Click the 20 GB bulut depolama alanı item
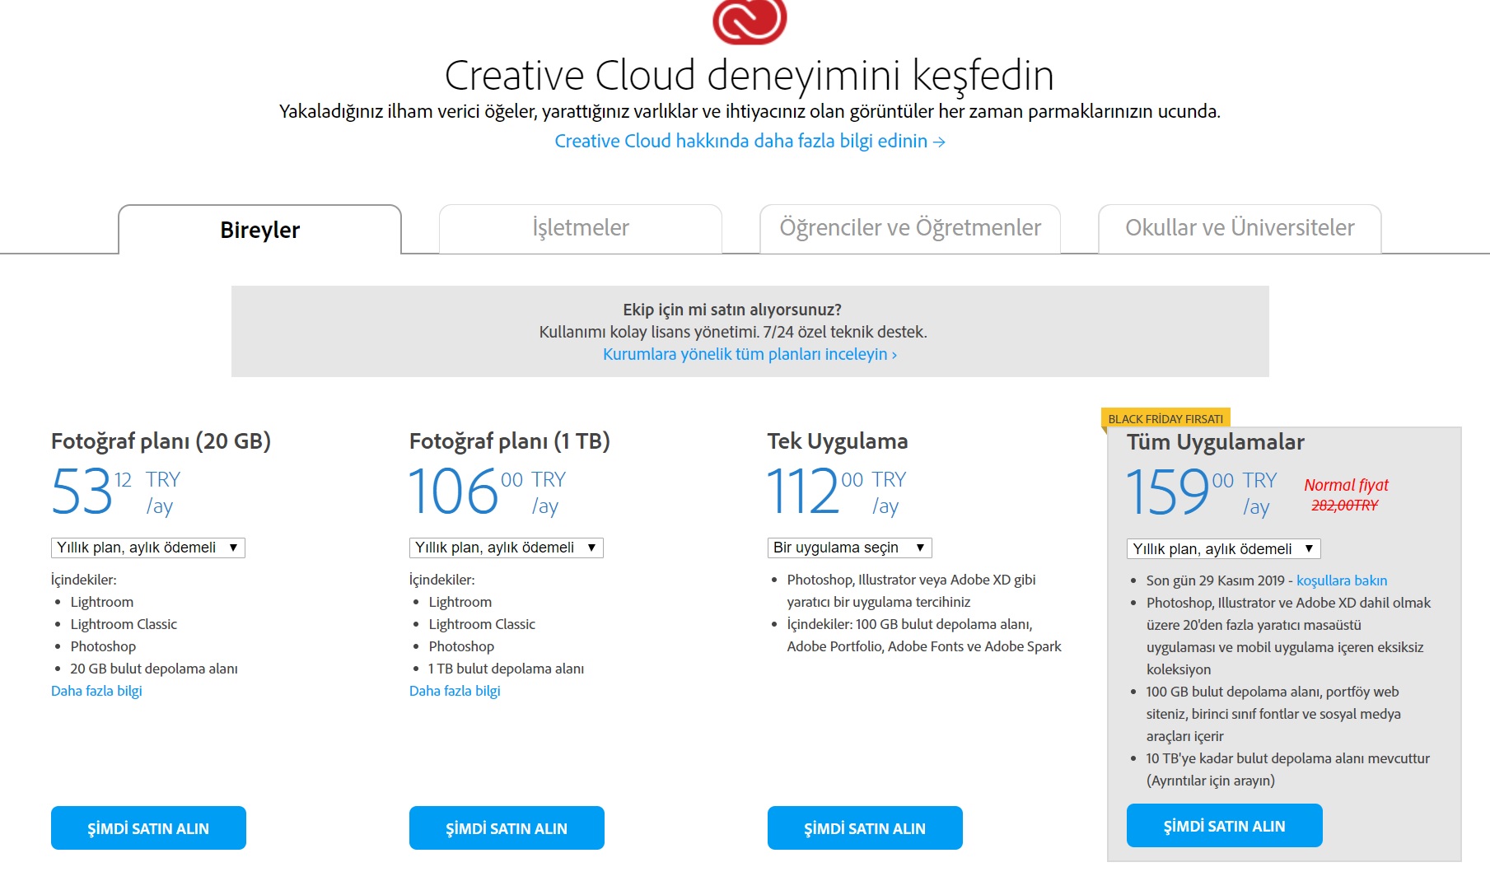 (x=154, y=669)
